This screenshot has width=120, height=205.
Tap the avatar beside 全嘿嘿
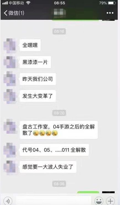coord(10,45)
